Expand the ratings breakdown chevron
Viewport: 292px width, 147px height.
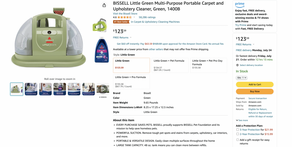tap(134, 17)
